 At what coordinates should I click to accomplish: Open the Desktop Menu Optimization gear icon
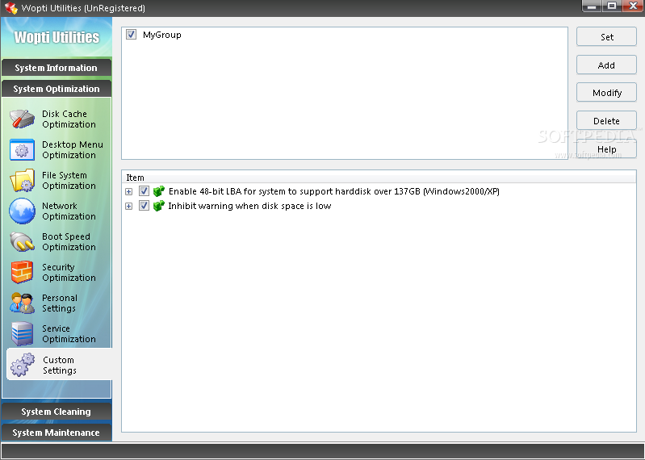(x=23, y=150)
